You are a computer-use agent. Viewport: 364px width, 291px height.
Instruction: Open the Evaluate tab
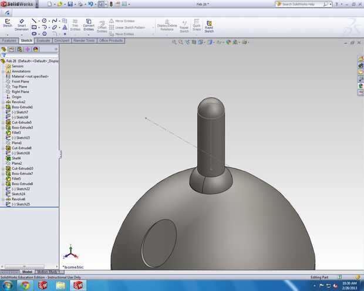[x=43, y=41]
